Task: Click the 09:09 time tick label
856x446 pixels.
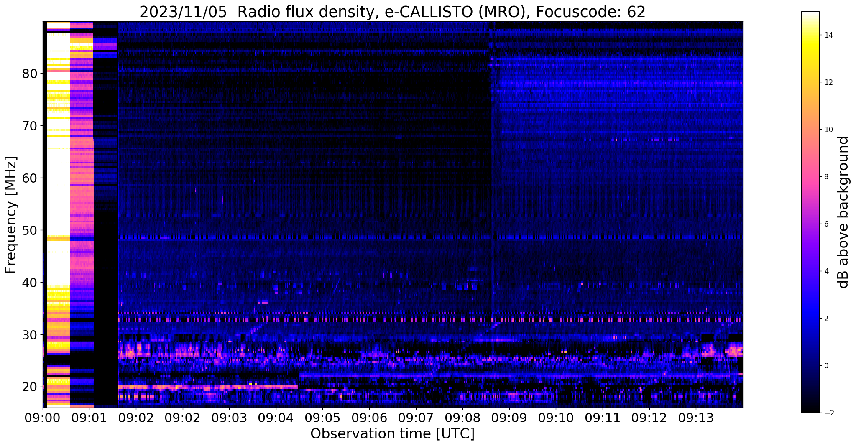Action: click(509, 418)
